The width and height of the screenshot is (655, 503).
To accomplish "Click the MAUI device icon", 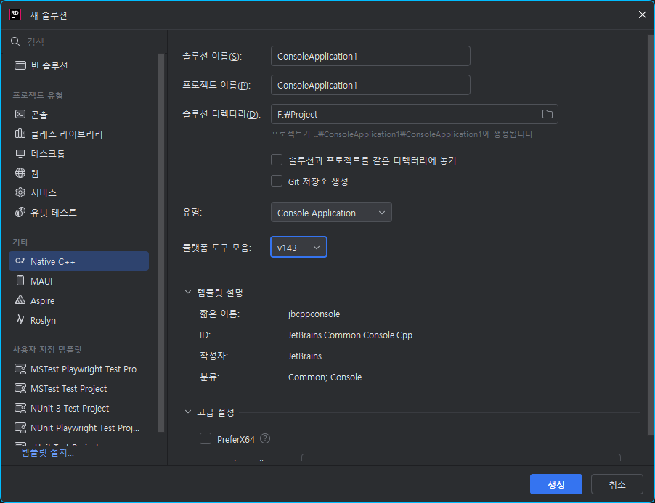I will [x=20, y=280].
